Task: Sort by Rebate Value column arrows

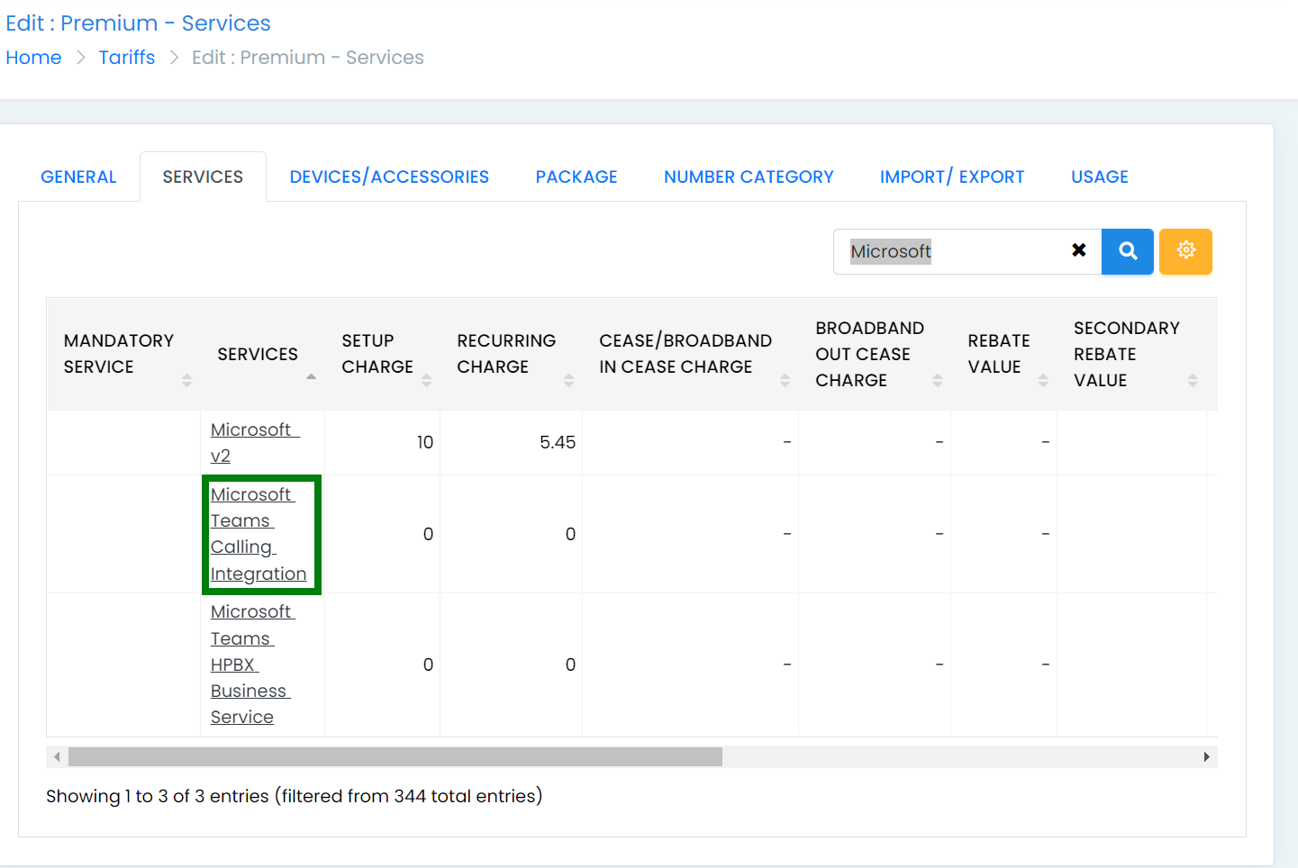Action: tap(1043, 380)
